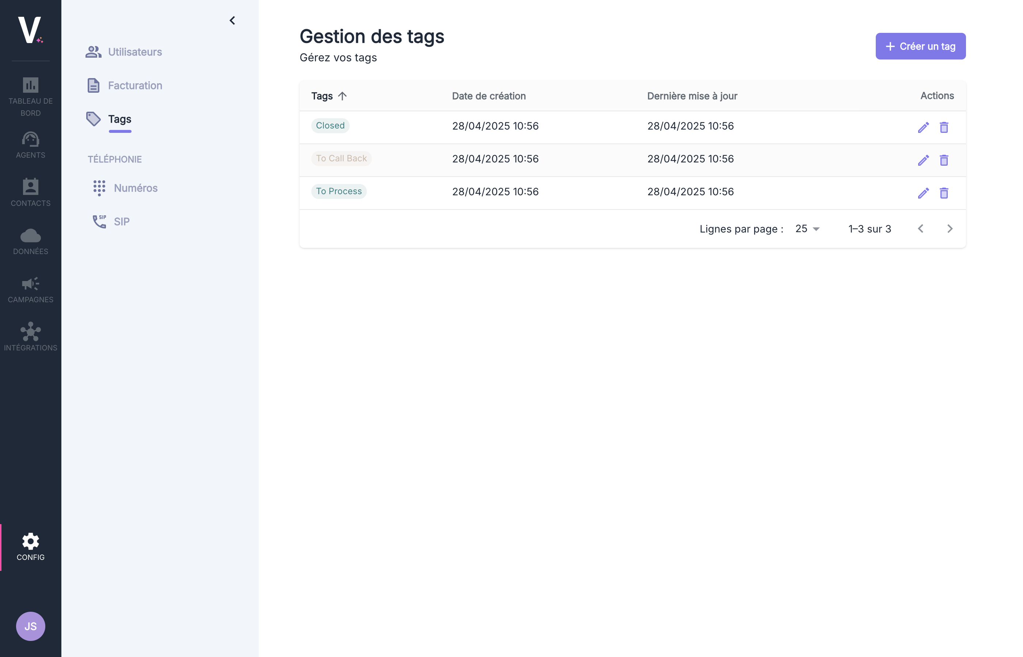1023x657 pixels.
Task: Open the Campagnes section
Action: [x=30, y=289]
